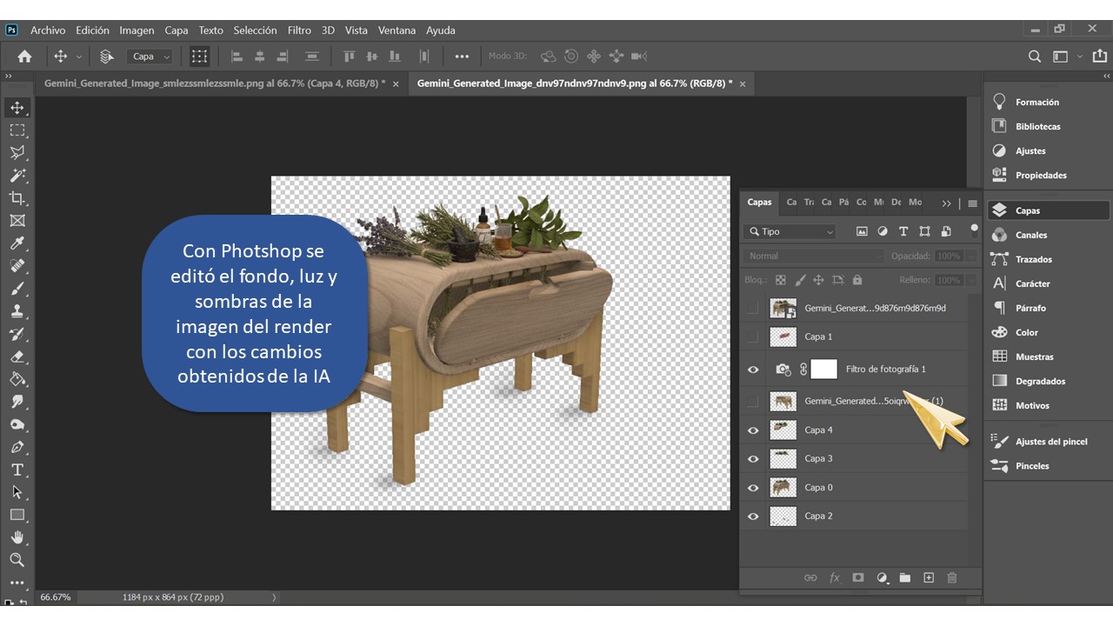Viewport: 1113px width, 626px height.
Task: Create a new layer with plus icon
Action: pos(928,577)
